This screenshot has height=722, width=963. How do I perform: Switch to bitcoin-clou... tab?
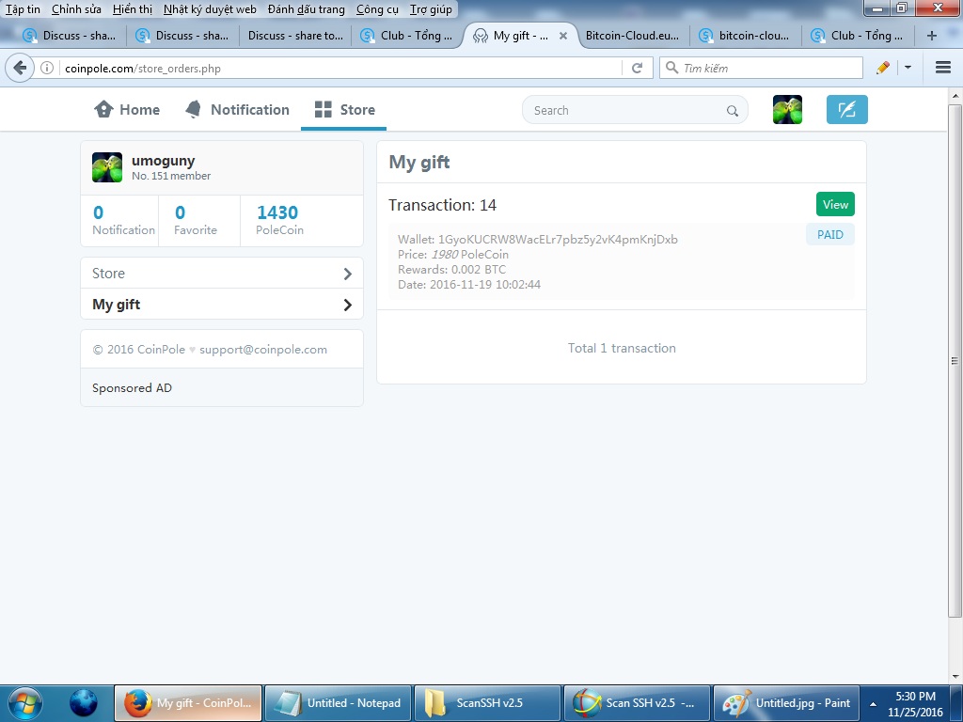[x=746, y=36]
